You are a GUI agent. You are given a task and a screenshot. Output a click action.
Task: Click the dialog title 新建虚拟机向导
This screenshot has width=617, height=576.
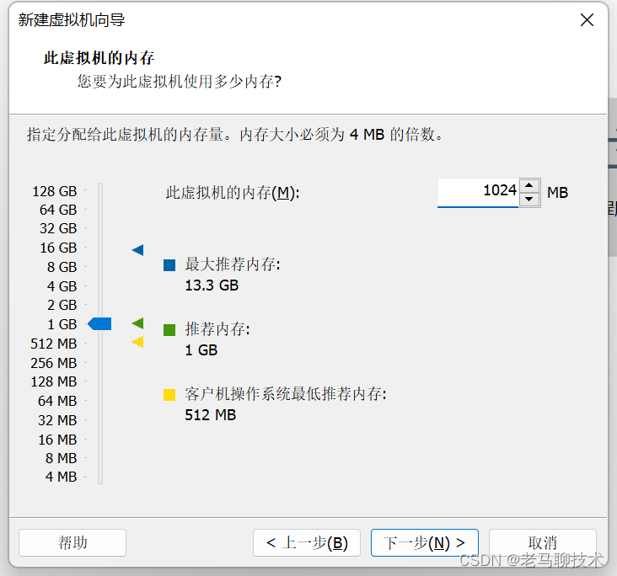pyautogui.click(x=72, y=19)
